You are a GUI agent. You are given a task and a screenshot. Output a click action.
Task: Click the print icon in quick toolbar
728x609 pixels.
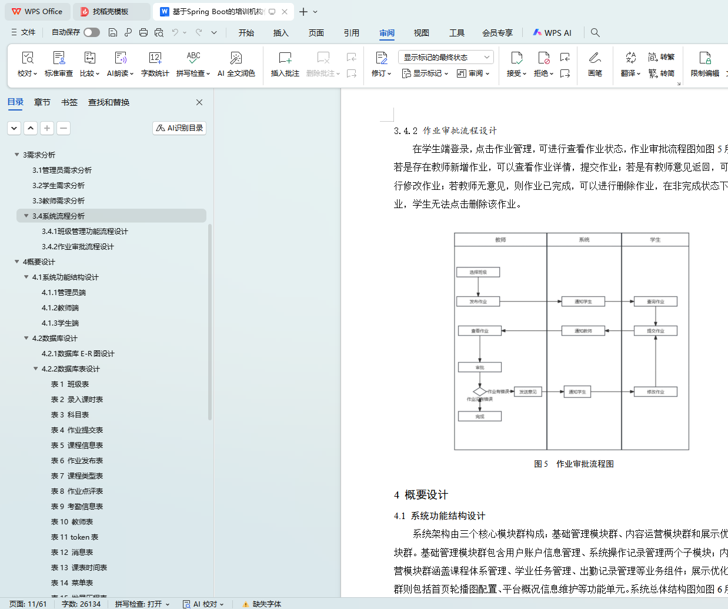point(143,32)
